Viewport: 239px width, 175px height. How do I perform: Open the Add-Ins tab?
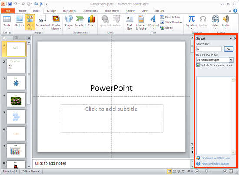pos(159,11)
